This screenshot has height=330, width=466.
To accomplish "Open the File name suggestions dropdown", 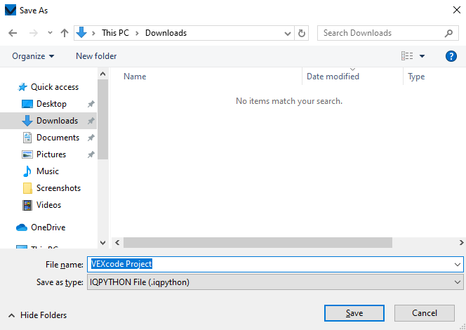I will 458,264.
